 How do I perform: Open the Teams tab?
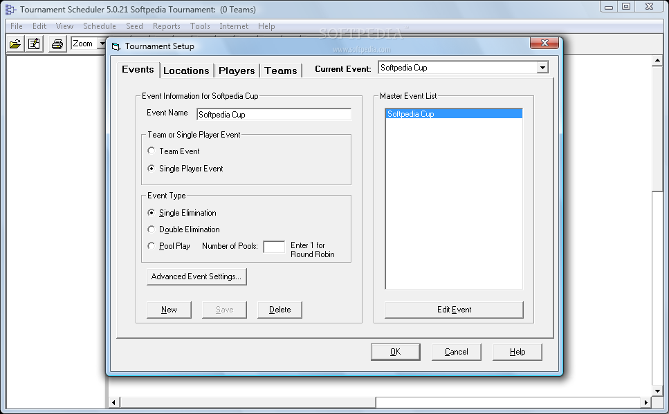[x=281, y=70]
